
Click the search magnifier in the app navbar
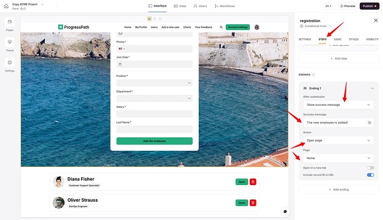pos(221,27)
